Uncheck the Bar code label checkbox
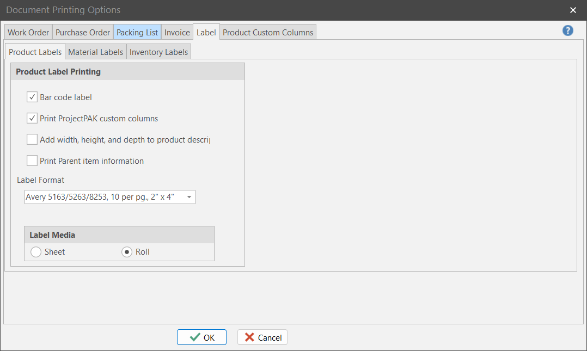The image size is (587, 351). [x=32, y=97]
